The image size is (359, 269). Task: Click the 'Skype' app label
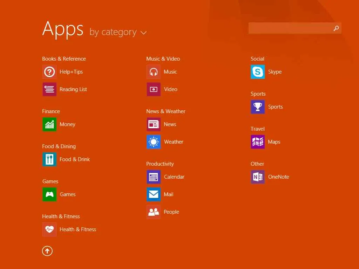click(275, 72)
